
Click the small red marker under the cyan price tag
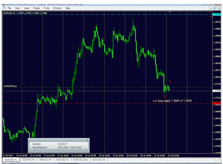pyautogui.click(x=211, y=17)
